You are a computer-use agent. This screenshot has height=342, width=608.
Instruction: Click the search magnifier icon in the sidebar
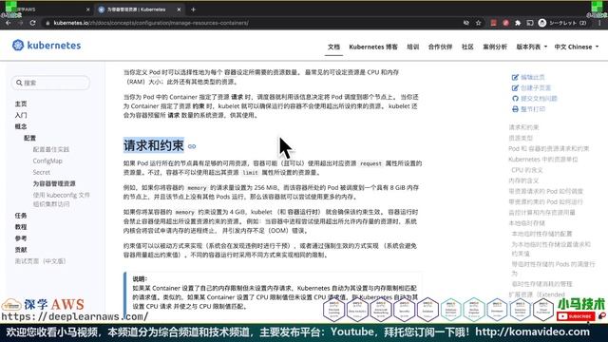point(19,83)
